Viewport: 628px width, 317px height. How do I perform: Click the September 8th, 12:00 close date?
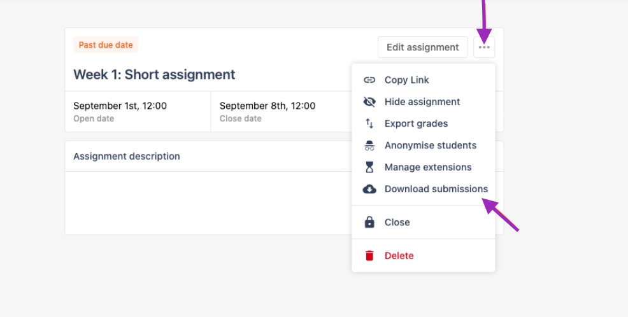click(x=268, y=106)
